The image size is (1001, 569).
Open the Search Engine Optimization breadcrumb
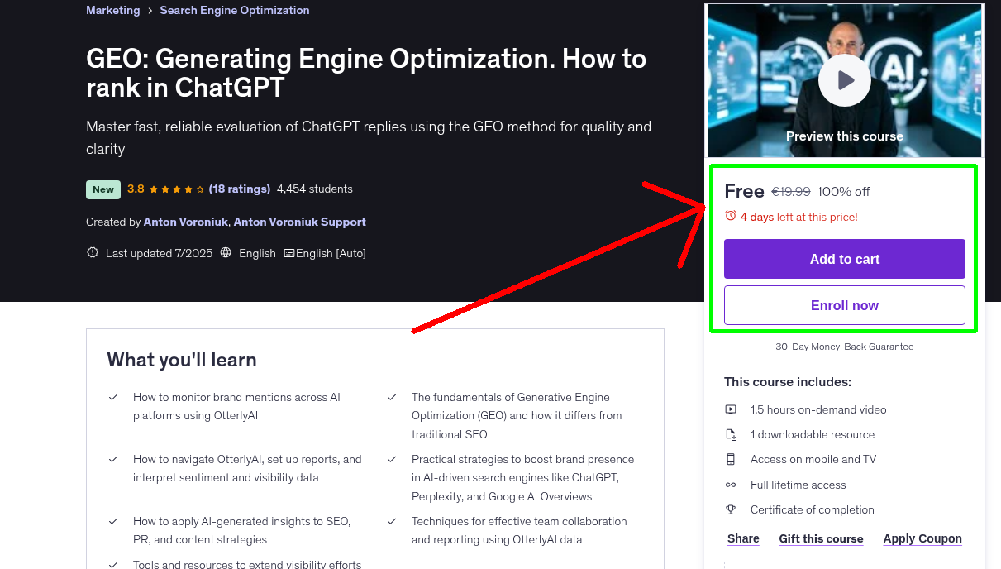coord(235,10)
